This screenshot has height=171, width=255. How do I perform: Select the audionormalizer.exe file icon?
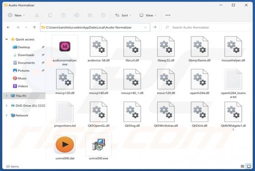(65, 46)
